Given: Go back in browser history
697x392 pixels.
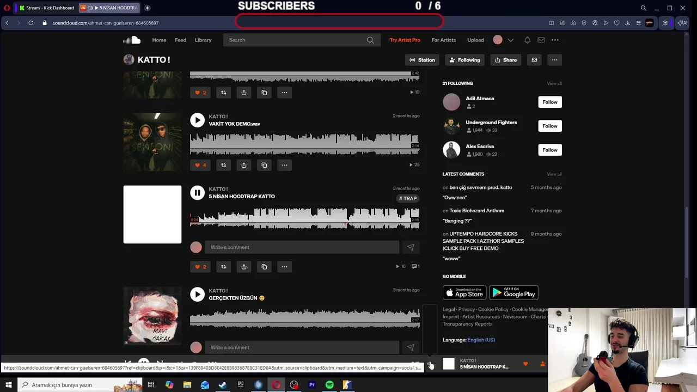Looking at the screenshot, I should [x=7, y=23].
